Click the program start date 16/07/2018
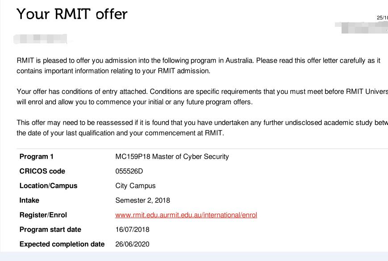Viewport: 388px width, 261px height. tap(132, 230)
